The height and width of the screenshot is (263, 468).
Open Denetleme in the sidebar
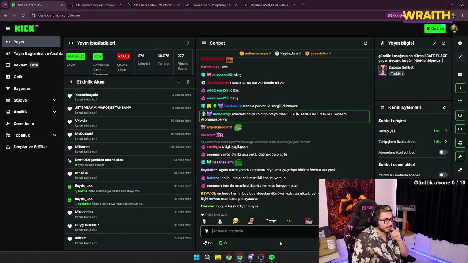pos(31,123)
